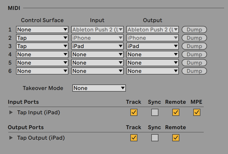Open Input dropdown for row 5
Viewport: 228px width, 154px height.
(97, 63)
